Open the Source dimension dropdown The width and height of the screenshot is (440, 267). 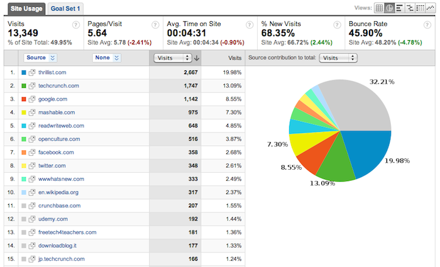pos(40,58)
